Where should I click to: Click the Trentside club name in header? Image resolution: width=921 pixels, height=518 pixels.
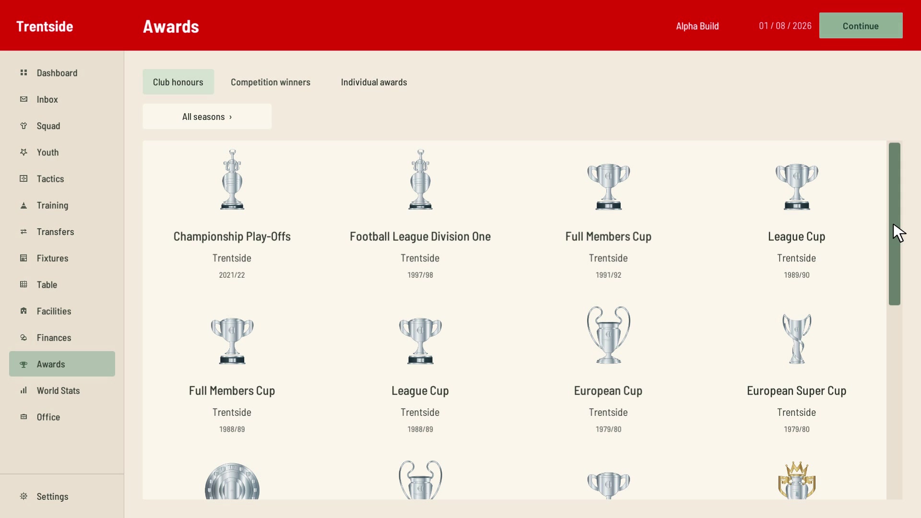pos(45,26)
